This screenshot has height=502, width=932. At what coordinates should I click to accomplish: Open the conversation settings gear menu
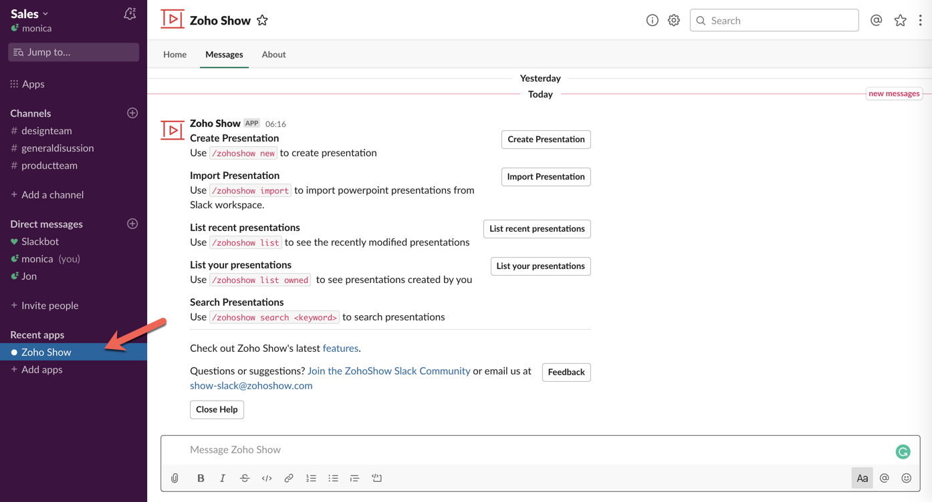click(x=673, y=21)
